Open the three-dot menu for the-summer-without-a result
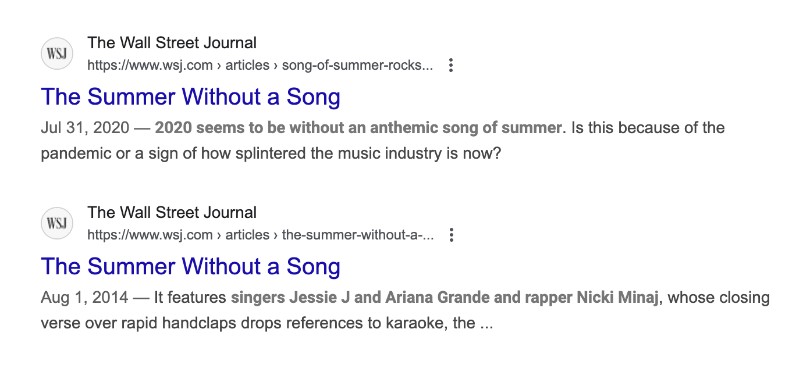The image size is (803, 365). pos(450,235)
